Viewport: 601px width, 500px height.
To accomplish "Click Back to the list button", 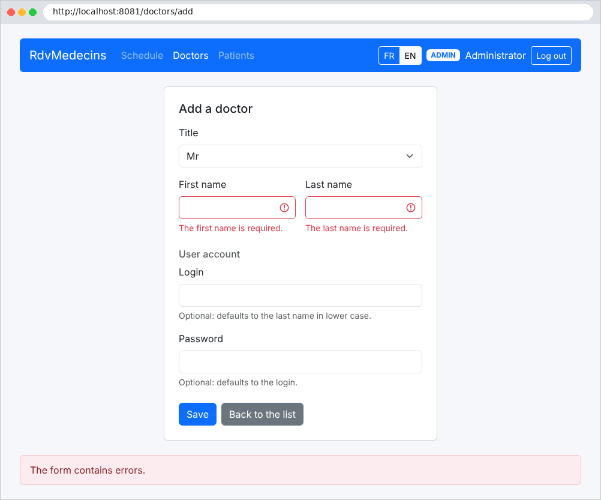I will pos(262,414).
